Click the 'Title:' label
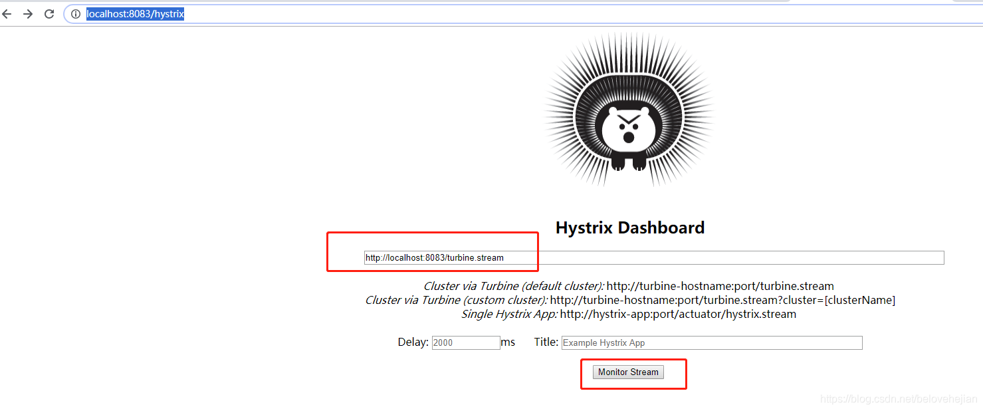Viewport: 983px width, 411px height. tap(546, 342)
